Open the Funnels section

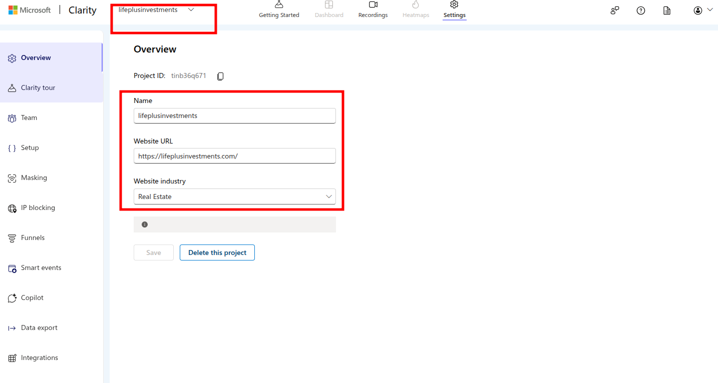click(x=52, y=238)
